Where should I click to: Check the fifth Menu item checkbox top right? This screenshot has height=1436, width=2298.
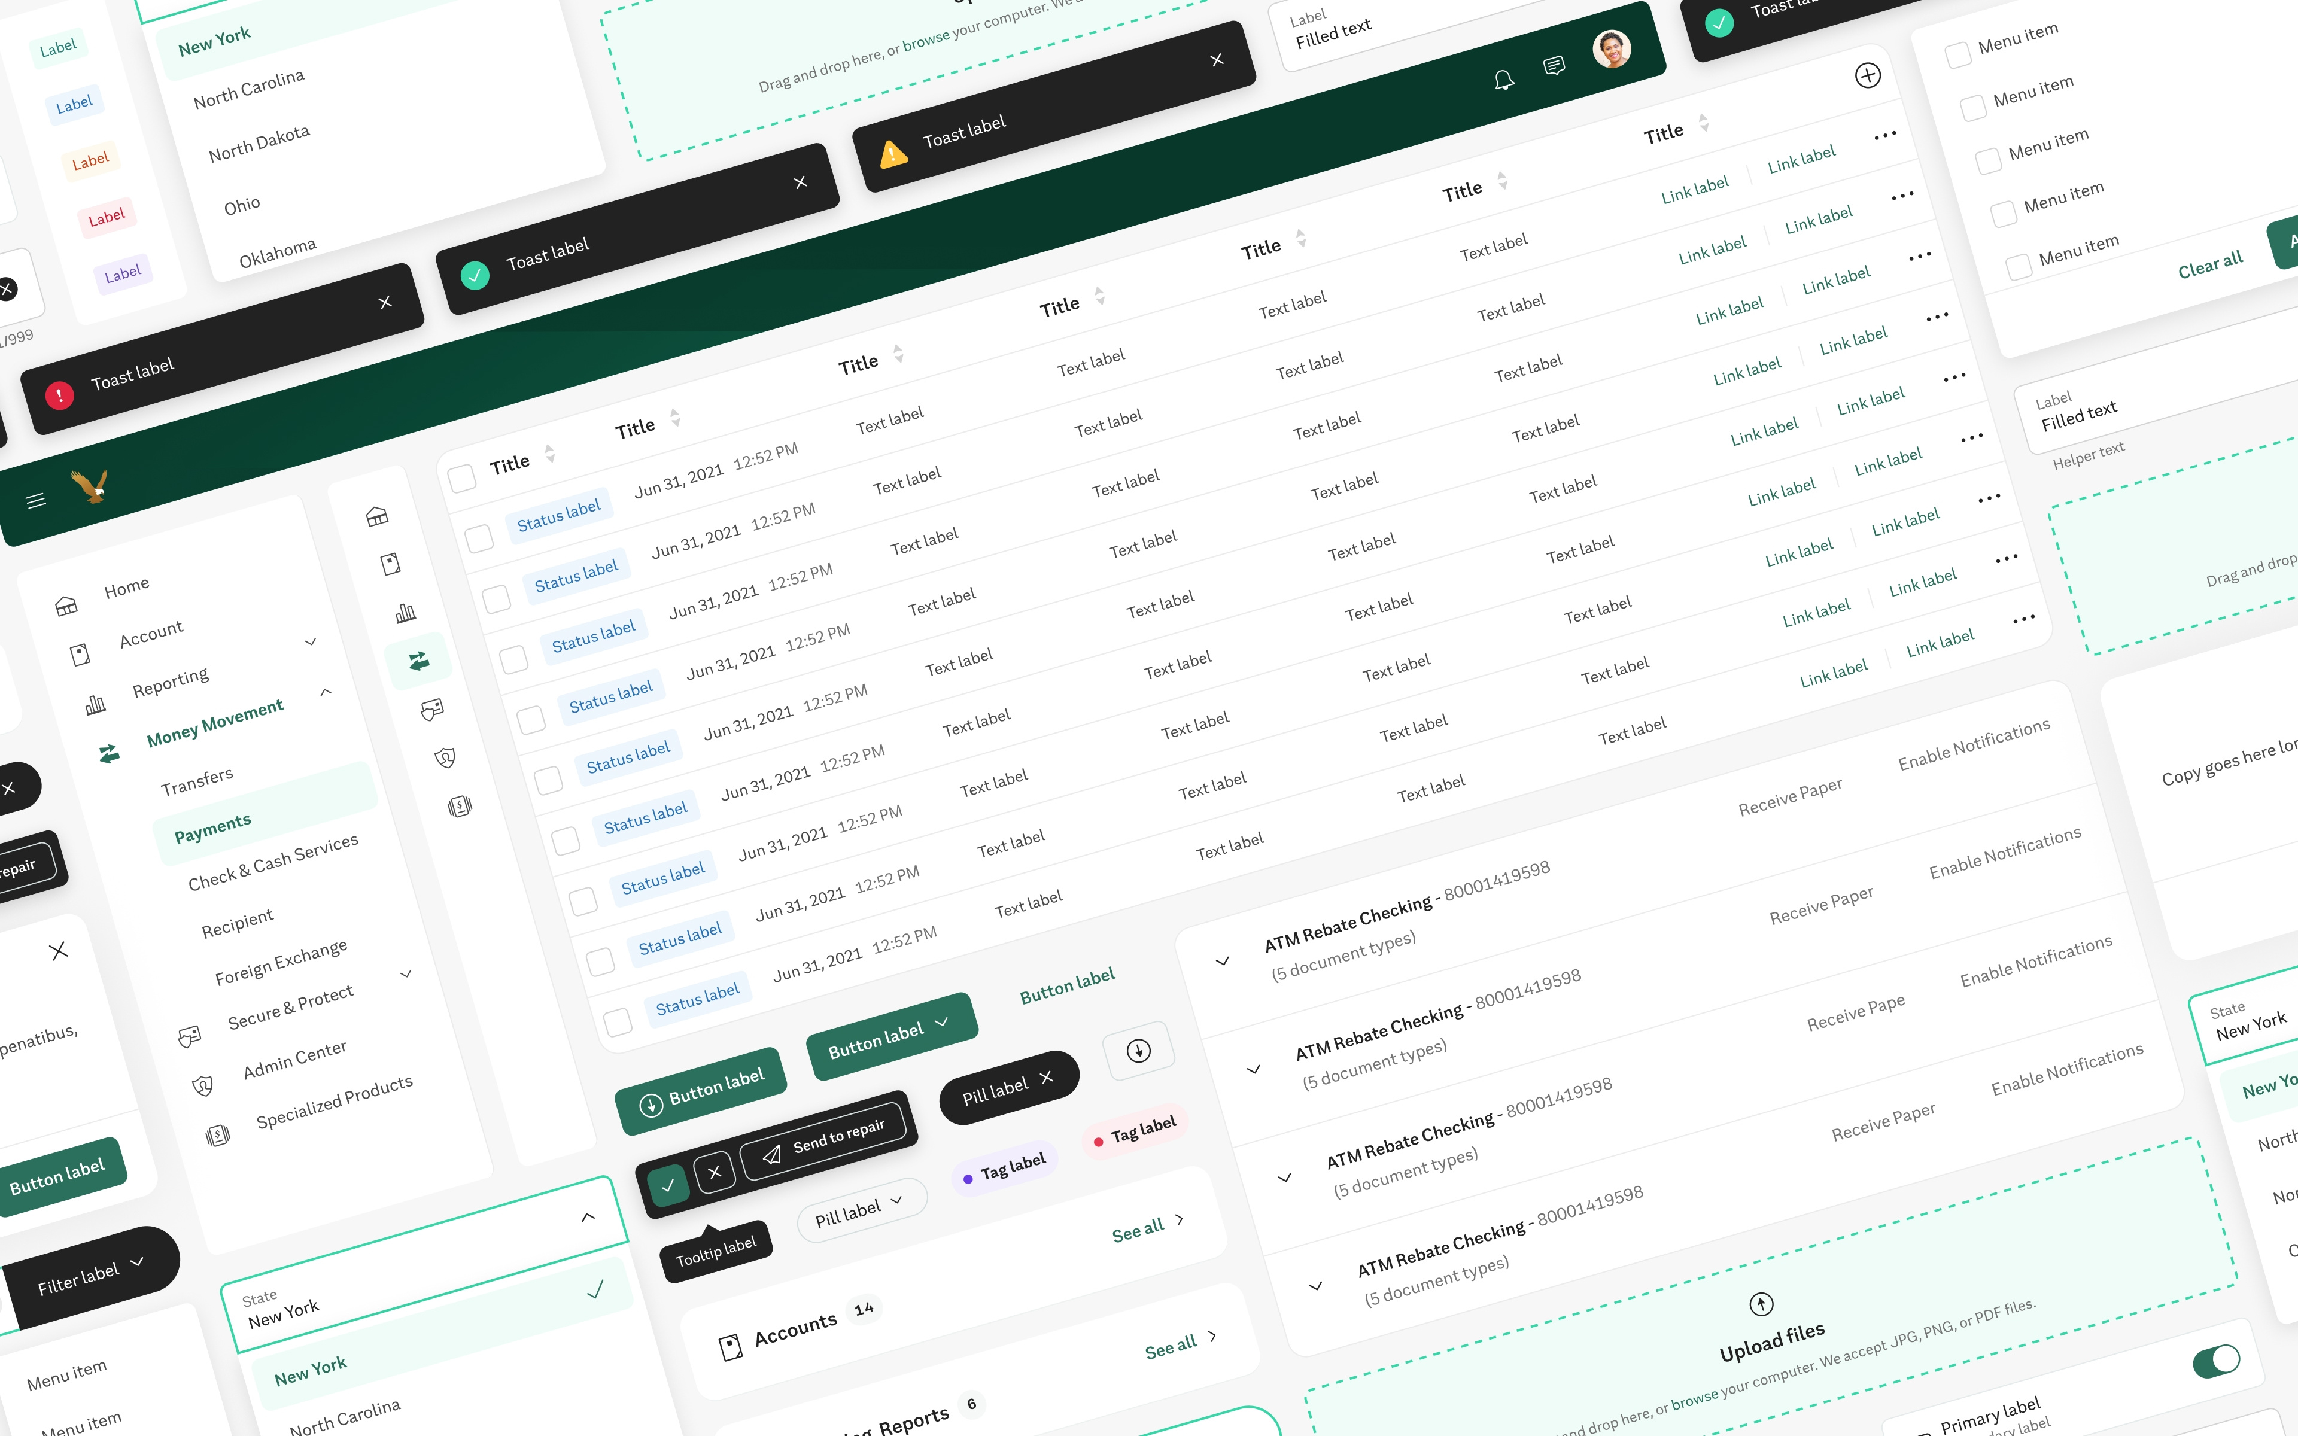point(2018,267)
